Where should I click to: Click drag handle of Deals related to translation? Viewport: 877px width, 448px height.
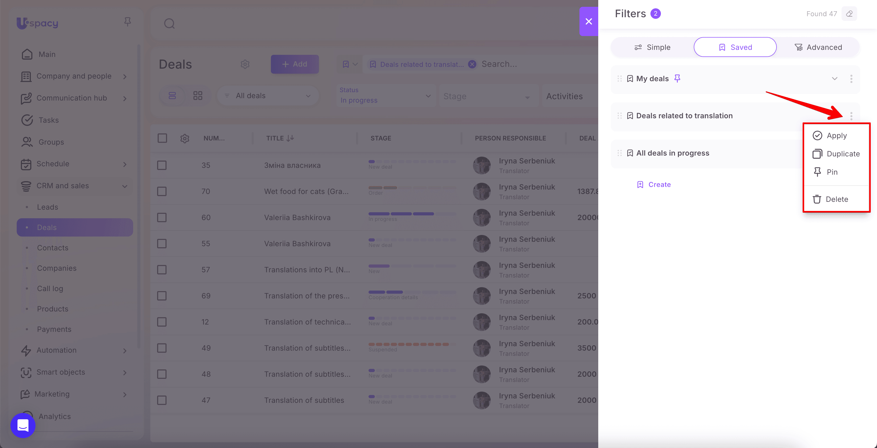point(620,116)
